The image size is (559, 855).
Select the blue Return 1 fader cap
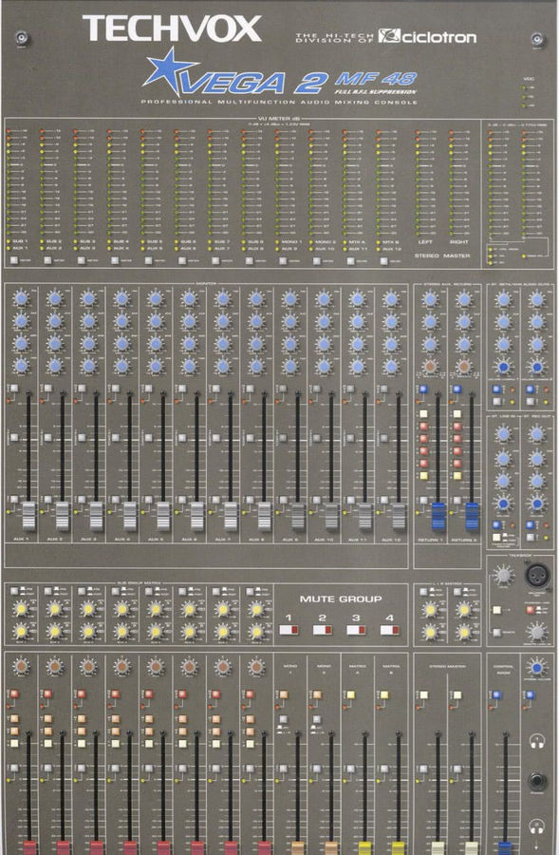(x=438, y=516)
